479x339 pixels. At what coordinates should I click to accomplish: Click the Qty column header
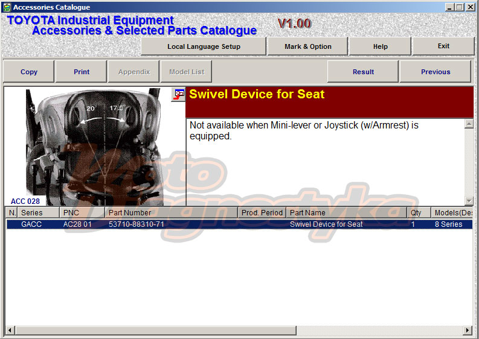coord(419,213)
